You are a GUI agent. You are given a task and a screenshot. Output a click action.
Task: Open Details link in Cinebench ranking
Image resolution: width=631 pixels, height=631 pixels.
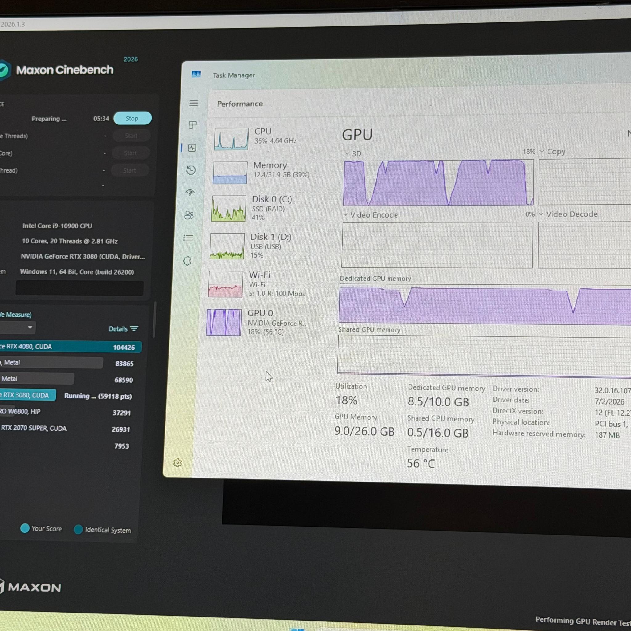pyautogui.click(x=118, y=329)
